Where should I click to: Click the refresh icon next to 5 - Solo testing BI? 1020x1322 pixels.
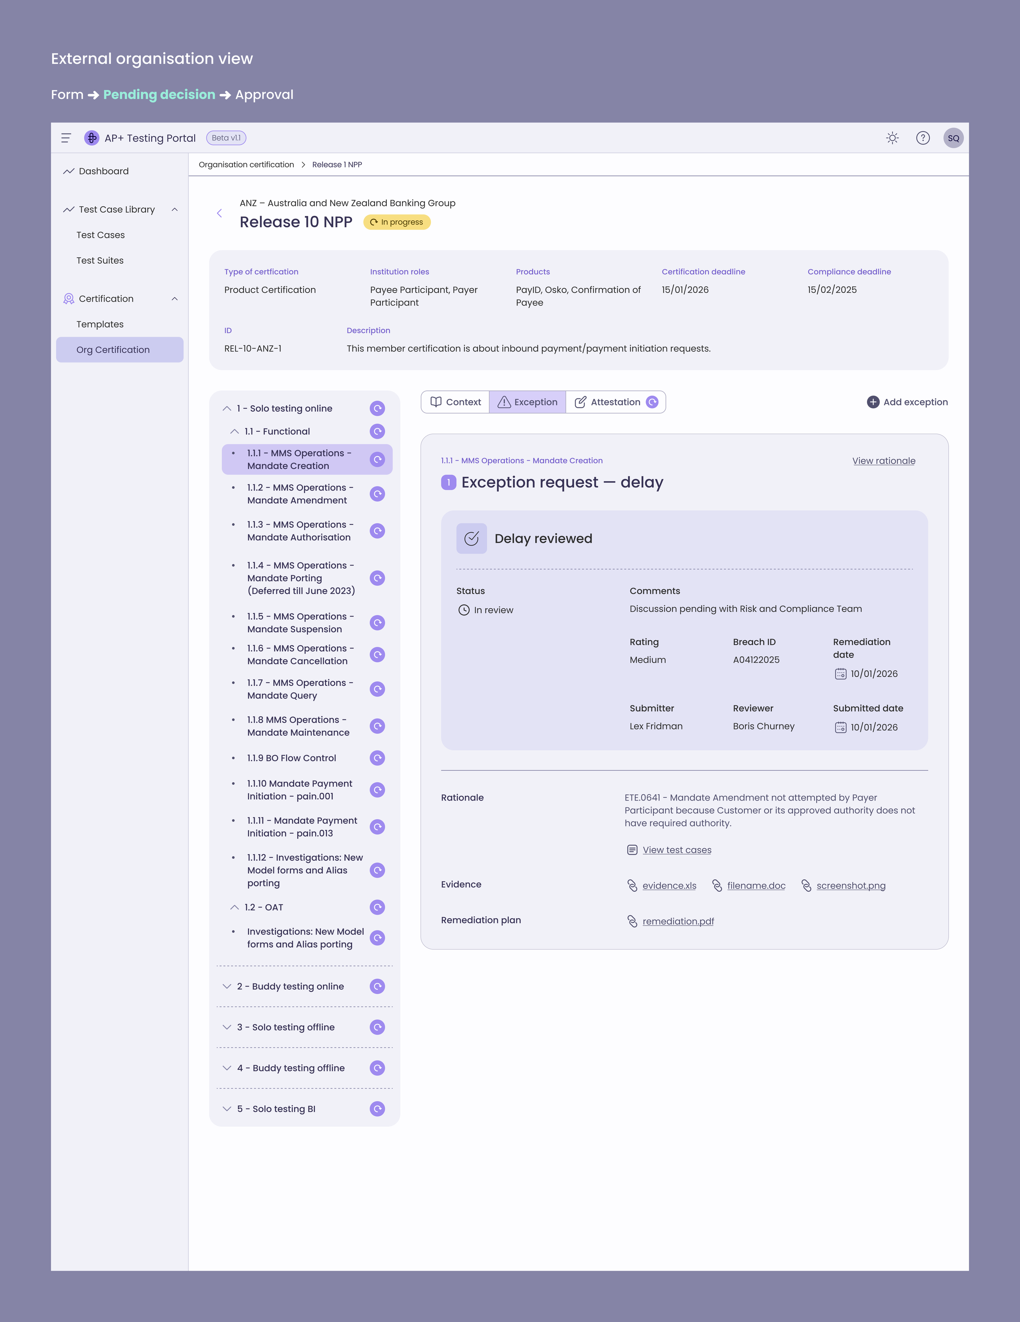(x=377, y=1108)
